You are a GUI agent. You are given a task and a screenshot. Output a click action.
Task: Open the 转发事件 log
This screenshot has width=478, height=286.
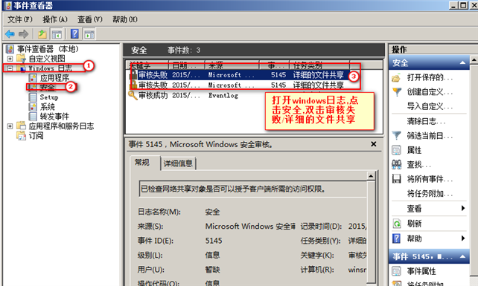coord(54,116)
